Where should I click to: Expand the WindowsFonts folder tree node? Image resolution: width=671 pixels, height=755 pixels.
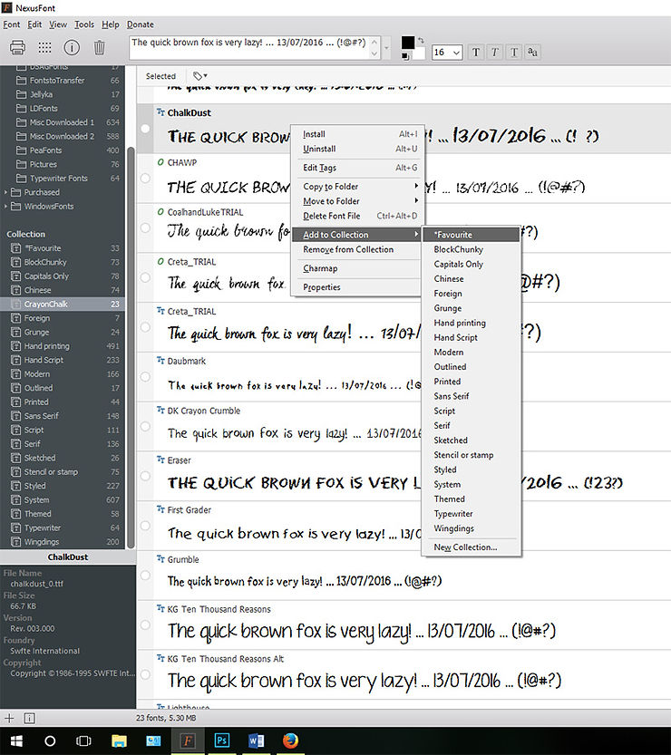5,206
